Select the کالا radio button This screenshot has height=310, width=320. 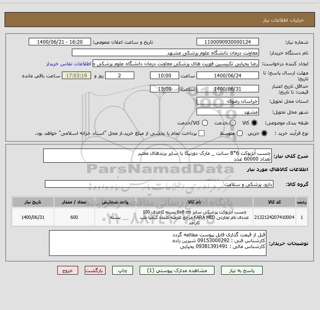pyautogui.click(x=254, y=123)
